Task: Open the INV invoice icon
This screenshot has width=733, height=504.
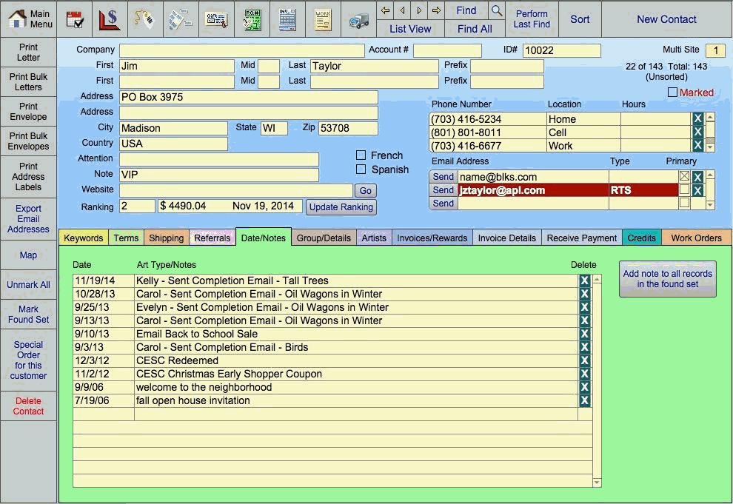Action: (x=287, y=19)
